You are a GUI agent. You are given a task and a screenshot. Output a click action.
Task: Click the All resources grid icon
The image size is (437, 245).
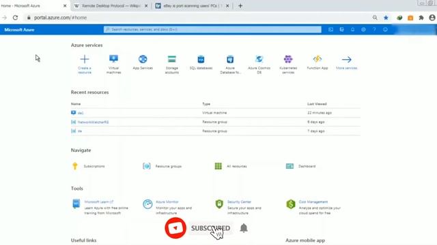click(218, 166)
